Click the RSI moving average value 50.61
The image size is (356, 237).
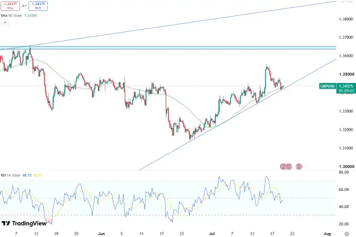pos(38,175)
